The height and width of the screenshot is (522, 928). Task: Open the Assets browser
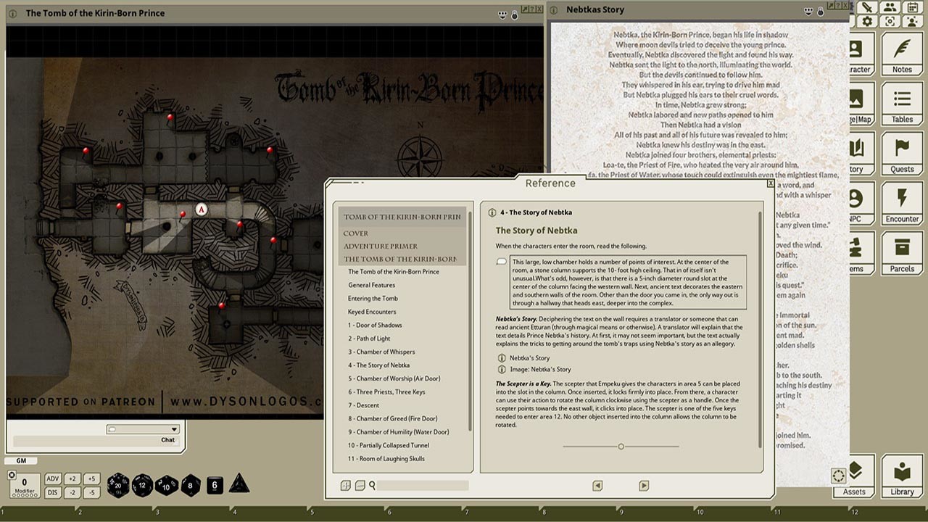pos(853,476)
